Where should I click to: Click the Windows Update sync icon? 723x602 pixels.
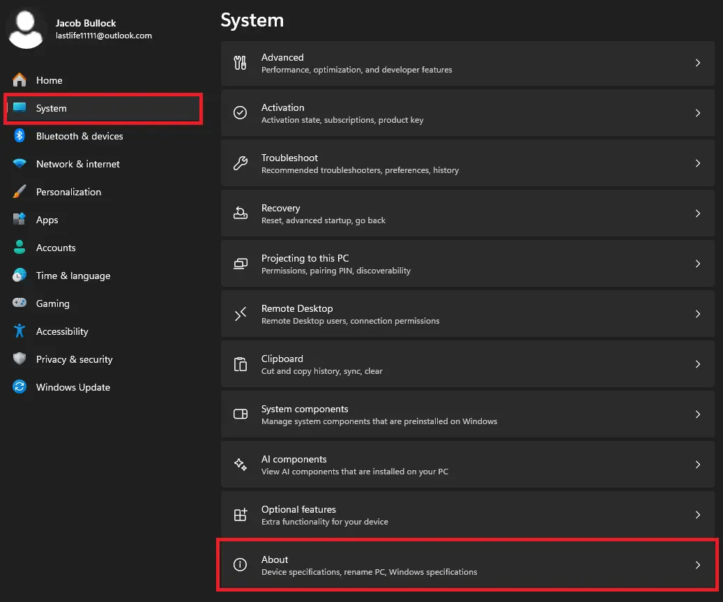tap(20, 387)
